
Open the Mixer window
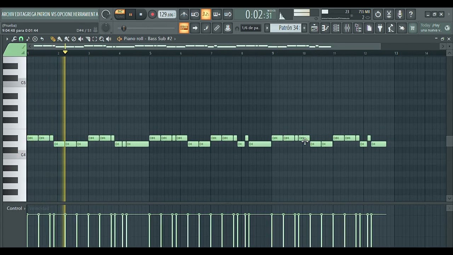click(347, 28)
